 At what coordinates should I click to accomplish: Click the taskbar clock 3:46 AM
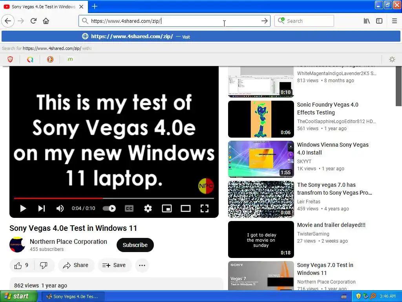click(x=387, y=296)
